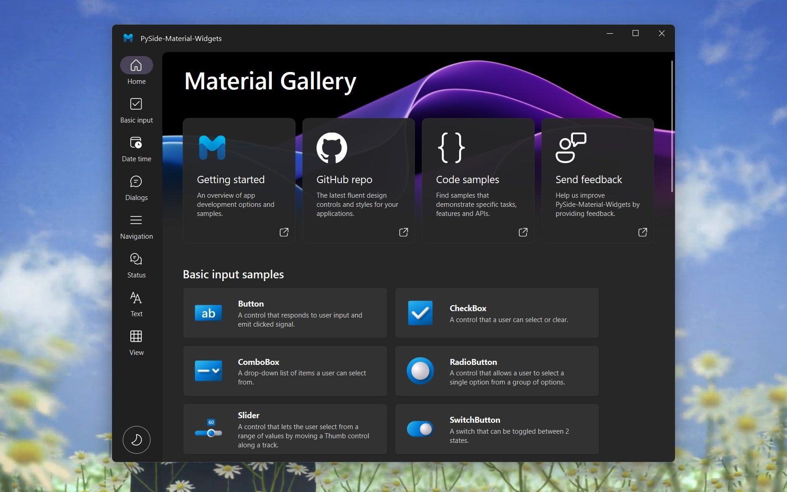Select the 'Slider' sample title
787x492 pixels.
coord(248,415)
